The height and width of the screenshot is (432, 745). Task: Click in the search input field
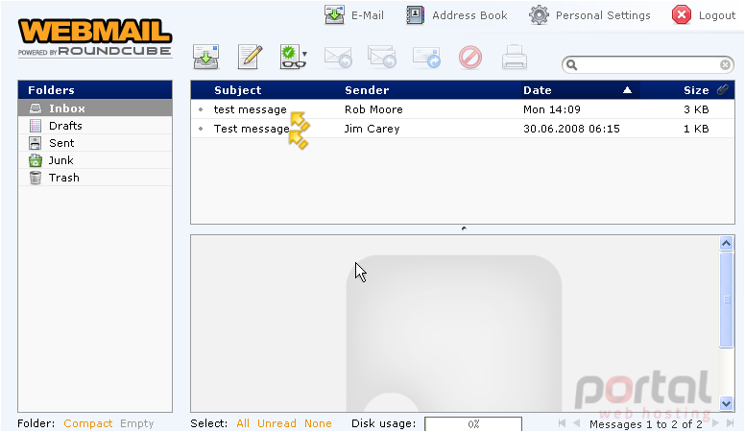[649, 64]
